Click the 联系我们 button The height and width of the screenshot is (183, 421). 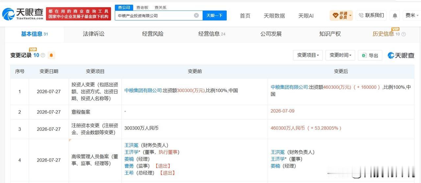pos(371,15)
